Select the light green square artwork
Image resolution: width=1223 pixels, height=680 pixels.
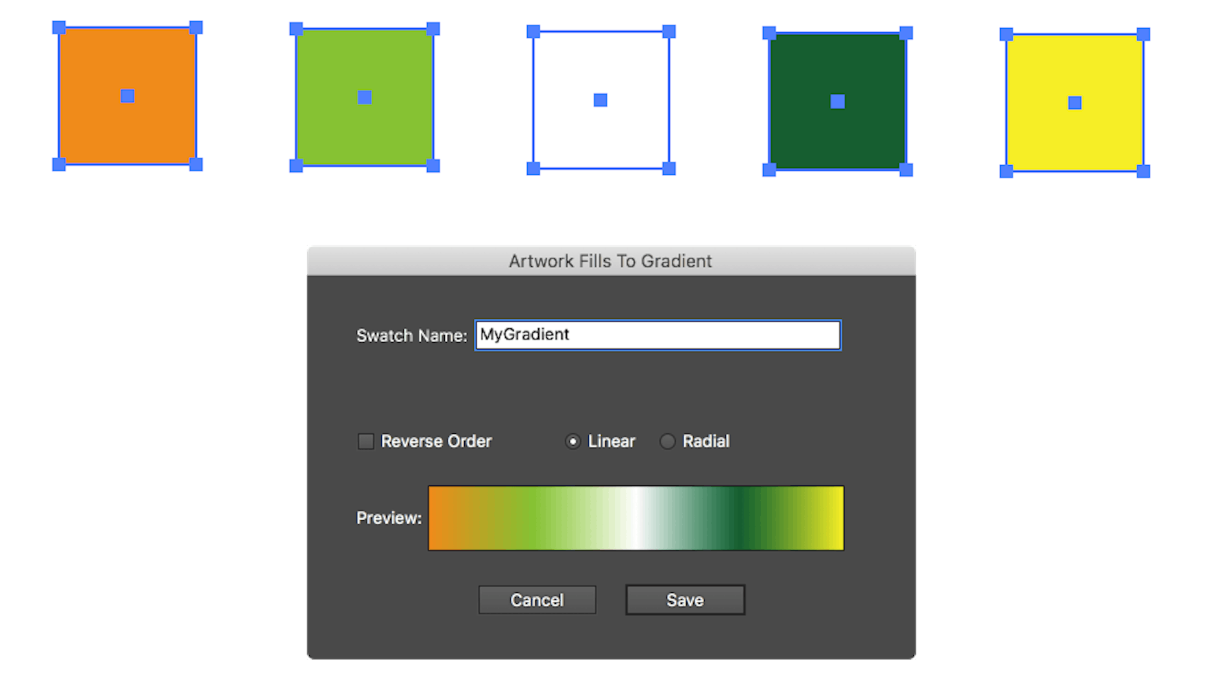click(363, 96)
